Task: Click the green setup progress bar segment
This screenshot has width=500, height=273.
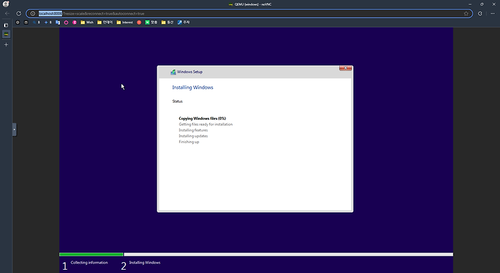Action: pos(91,254)
